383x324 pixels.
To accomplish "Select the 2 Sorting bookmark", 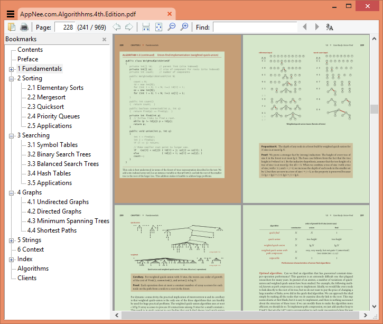I will 30,78.
